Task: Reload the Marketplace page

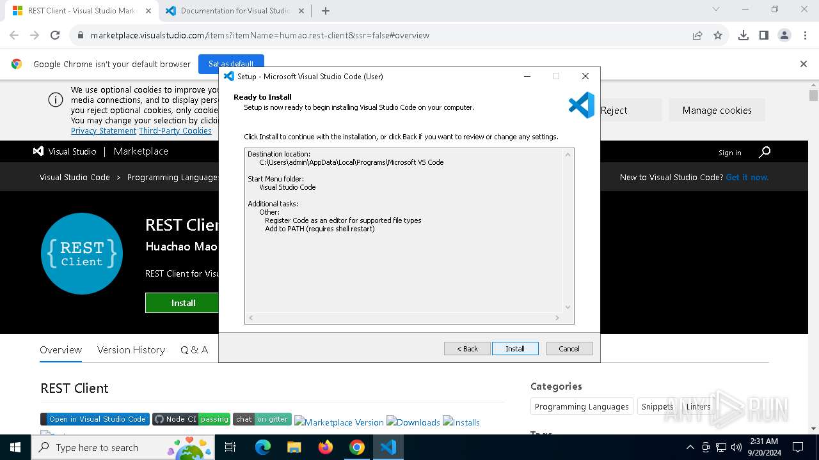Action: (55, 35)
